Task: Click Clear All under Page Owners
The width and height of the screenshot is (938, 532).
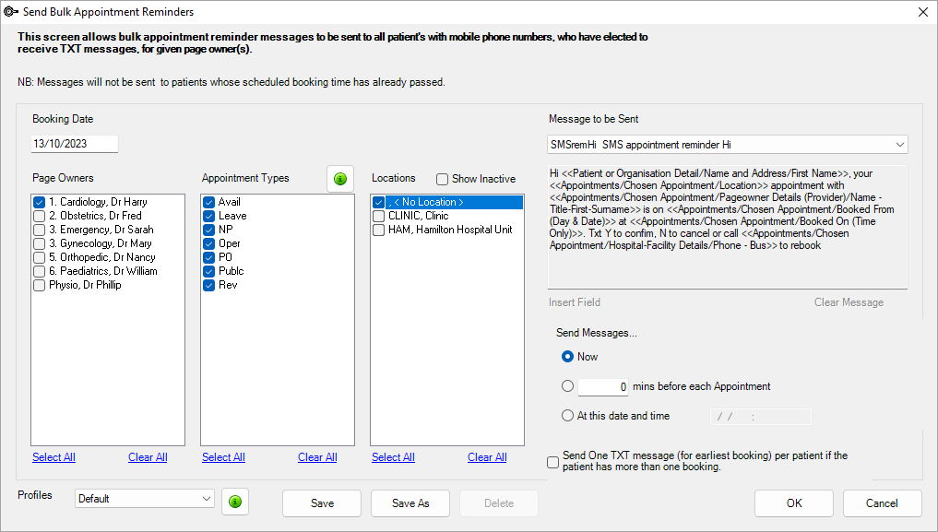Action: point(148,457)
